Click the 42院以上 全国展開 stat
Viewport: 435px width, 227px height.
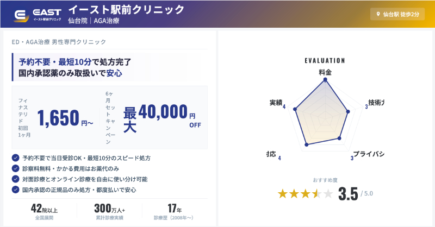tap(45, 212)
